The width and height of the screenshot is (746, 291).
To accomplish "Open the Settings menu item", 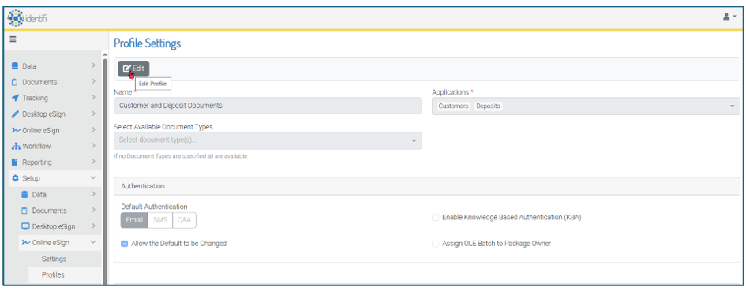I will pyautogui.click(x=54, y=259).
